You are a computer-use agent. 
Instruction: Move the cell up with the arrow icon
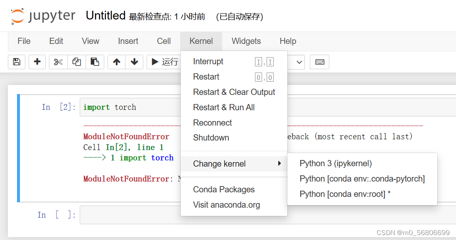coord(117,62)
